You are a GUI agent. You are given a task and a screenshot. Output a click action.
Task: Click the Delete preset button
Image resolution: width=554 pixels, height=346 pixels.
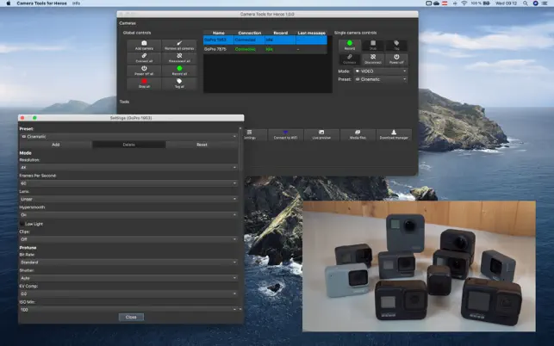(x=128, y=145)
